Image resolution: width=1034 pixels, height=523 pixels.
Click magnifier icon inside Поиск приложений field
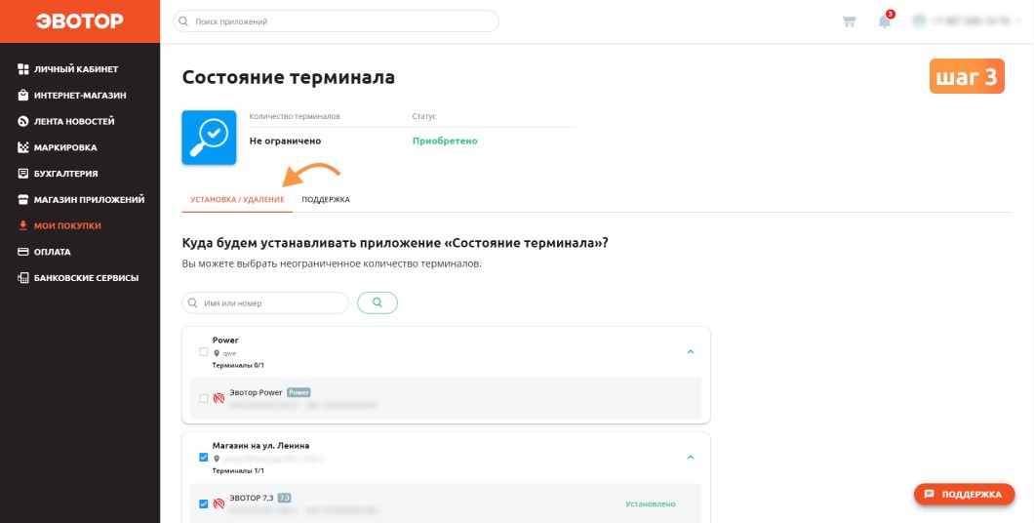(x=184, y=21)
